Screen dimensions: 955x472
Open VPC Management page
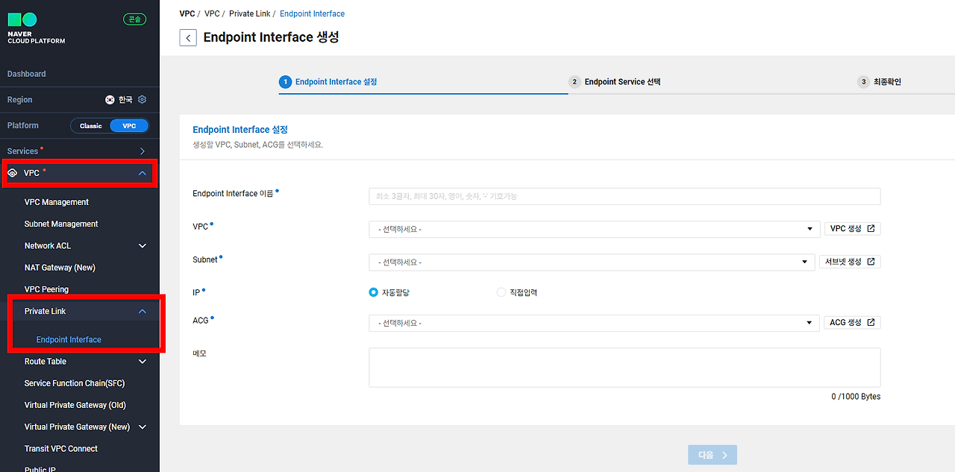pos(57,202)
